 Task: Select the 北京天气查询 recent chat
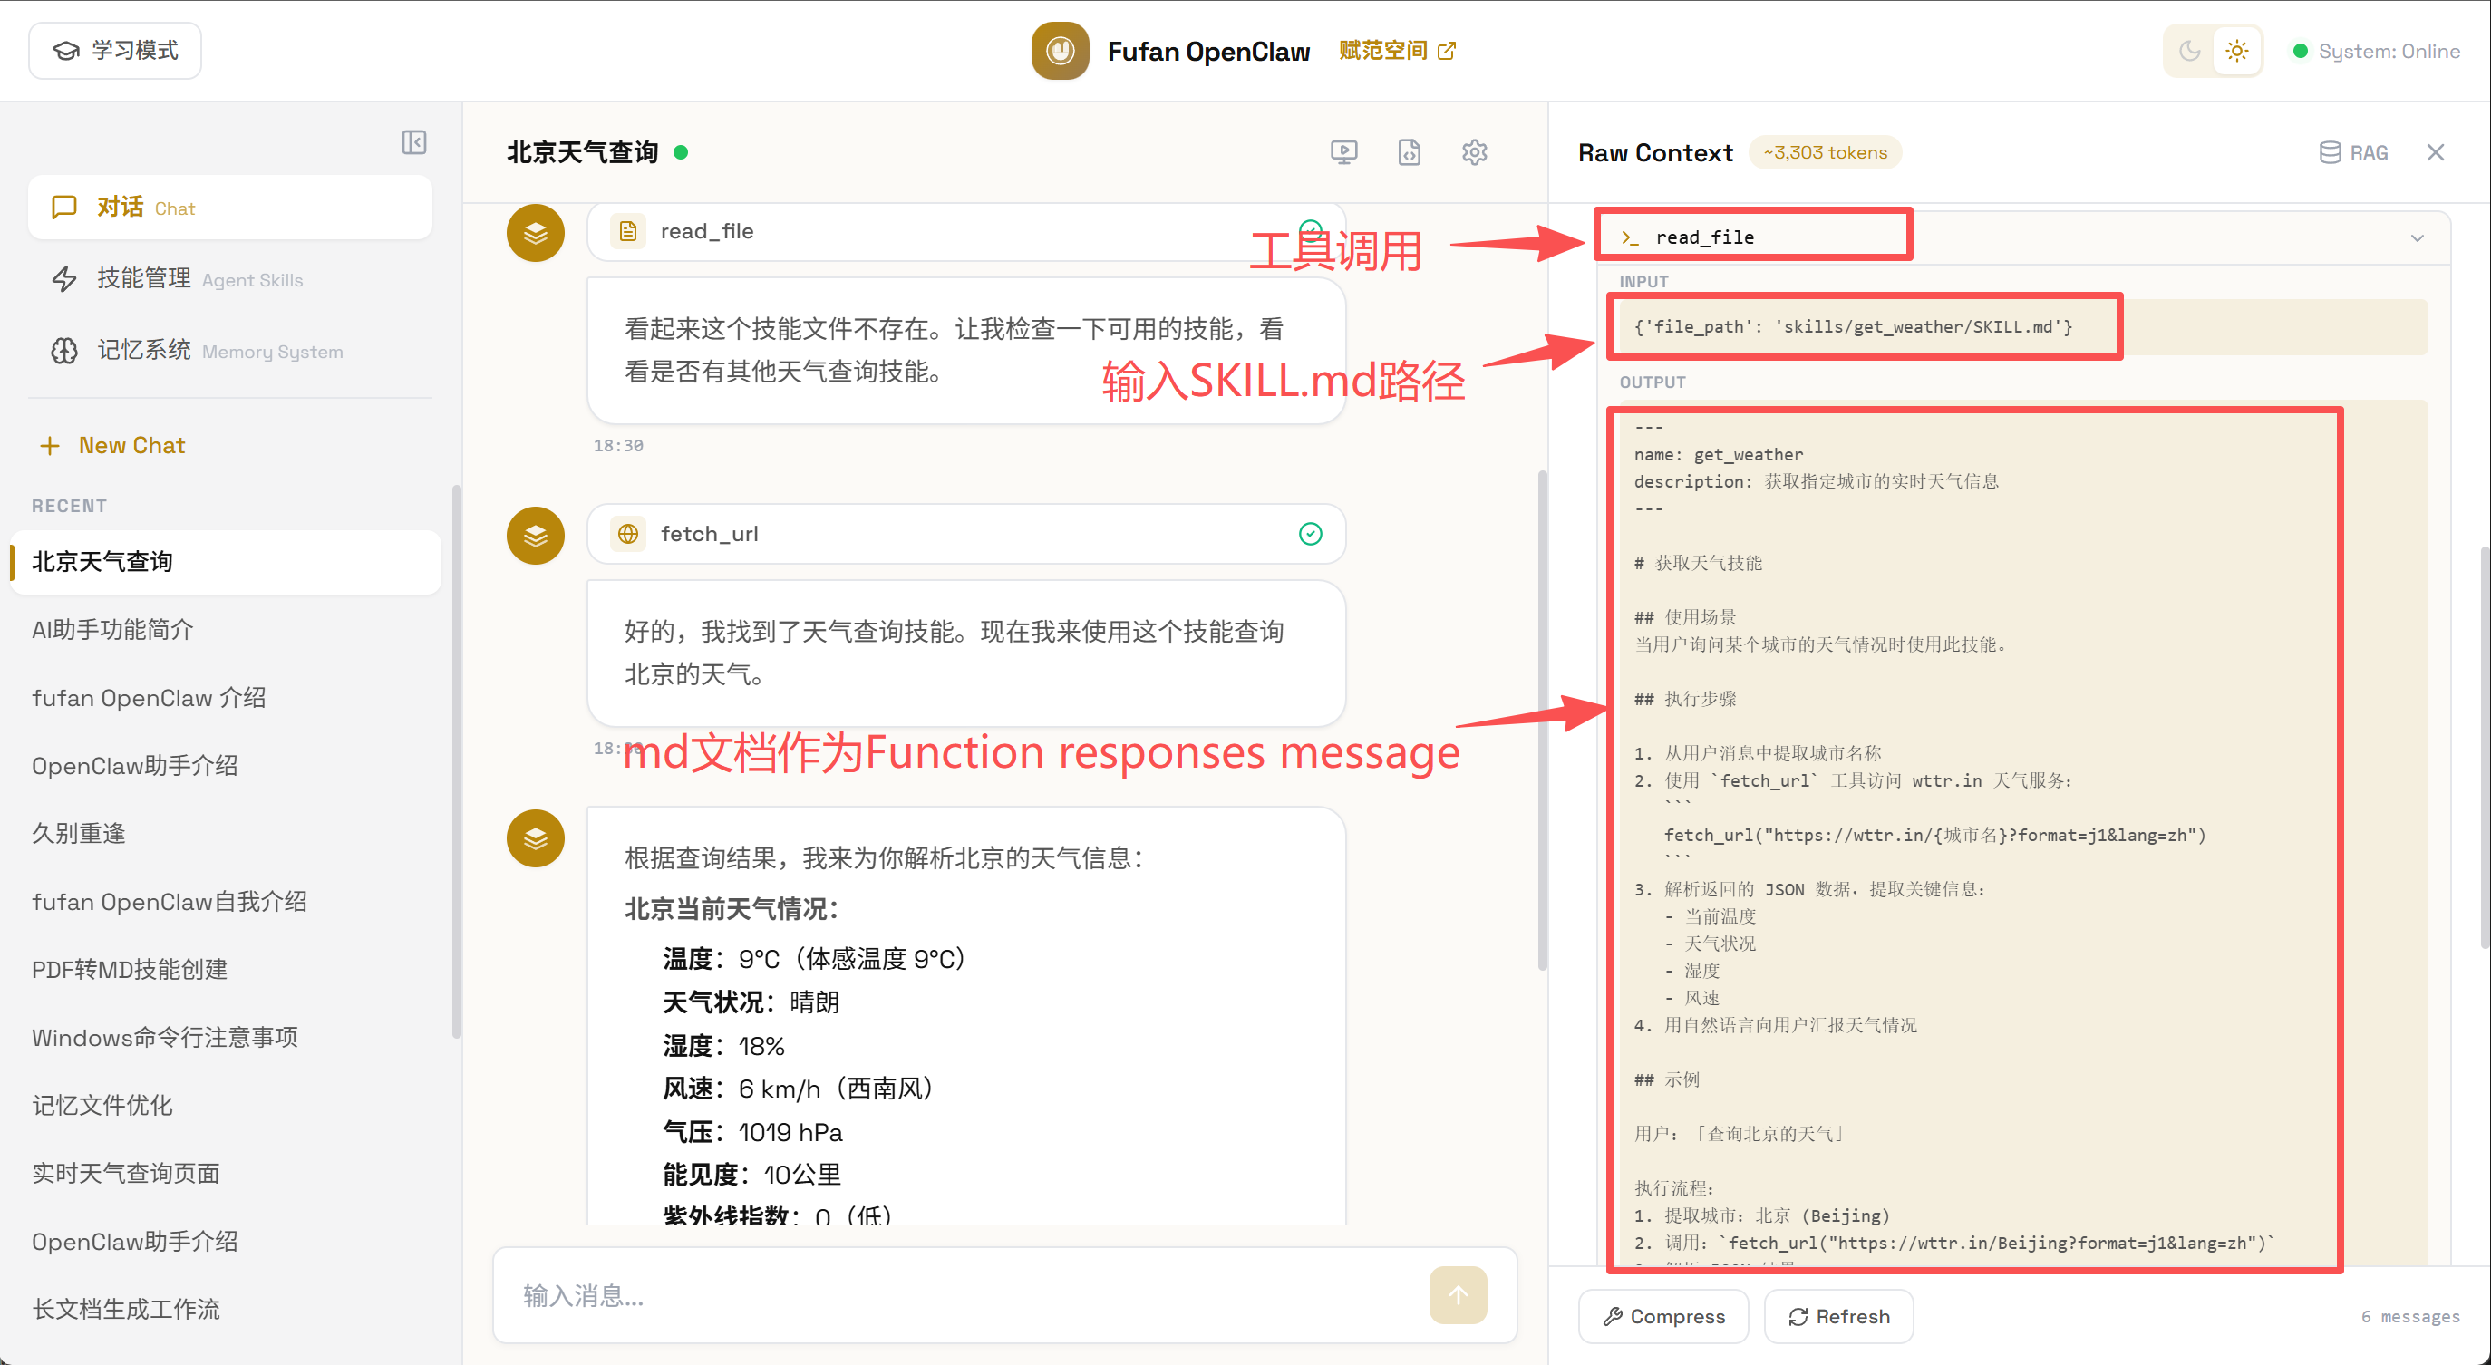pyautogui.click(x=226, y=562)
